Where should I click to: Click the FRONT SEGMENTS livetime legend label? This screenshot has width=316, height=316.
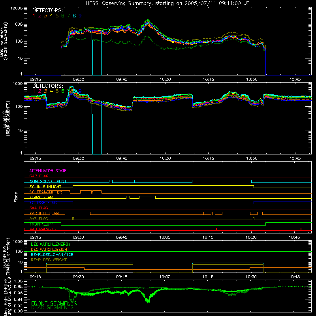[x=54, y=303]
